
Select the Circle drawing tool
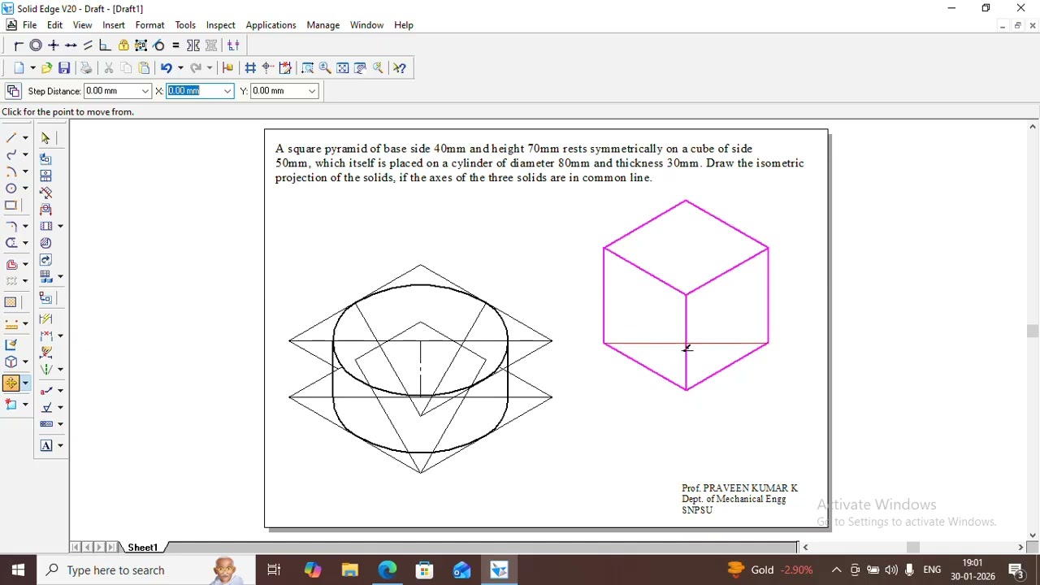tap(11, 188)
